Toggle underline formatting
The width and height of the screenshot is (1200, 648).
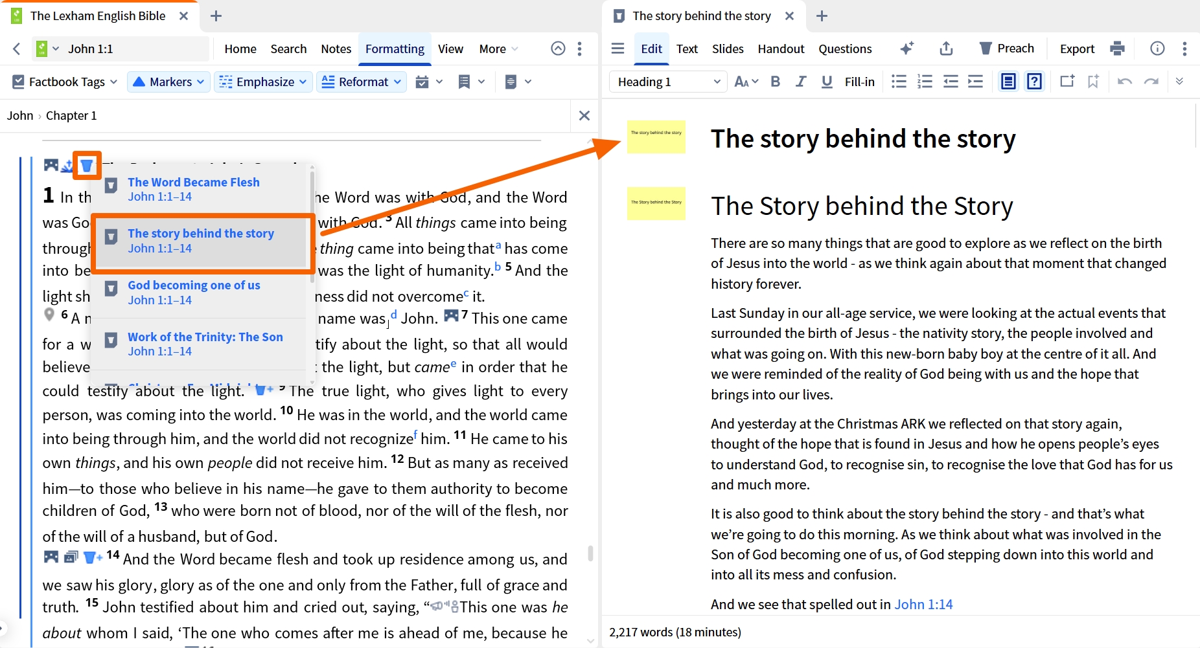827,82
